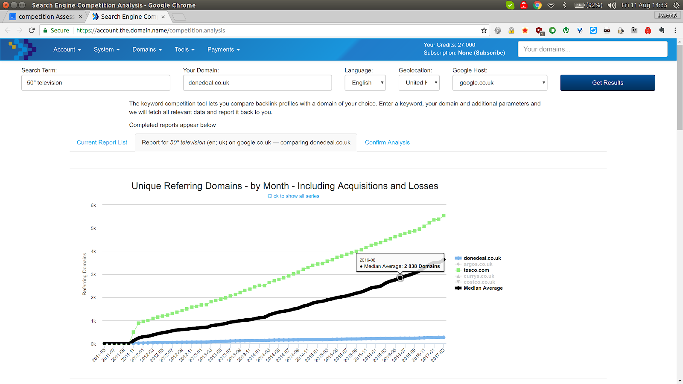Click the red padlock-ghost extension in the toolbar
Screen dimensions: 683x384
point(648,30)
